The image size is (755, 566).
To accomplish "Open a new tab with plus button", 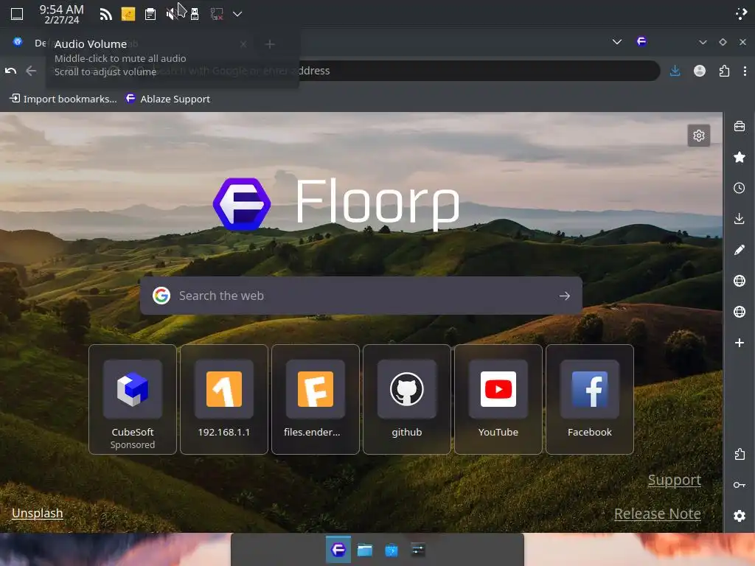I will pos(270,44).
